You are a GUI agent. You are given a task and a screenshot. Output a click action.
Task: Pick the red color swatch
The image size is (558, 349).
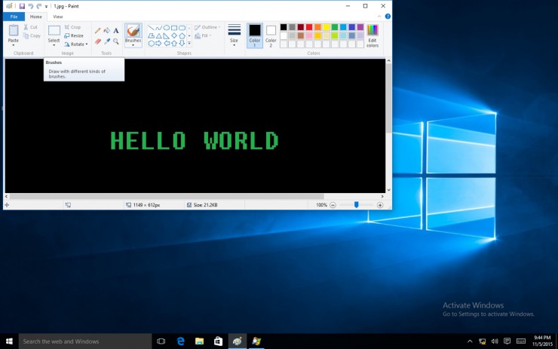[309, 27]
